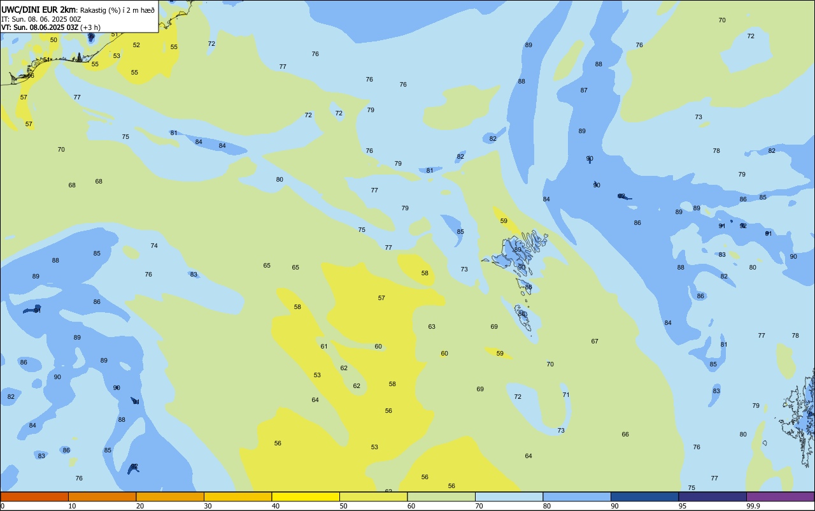
Task: Click the '30' tick label on the color scale
Action: [x=208, y=506]
